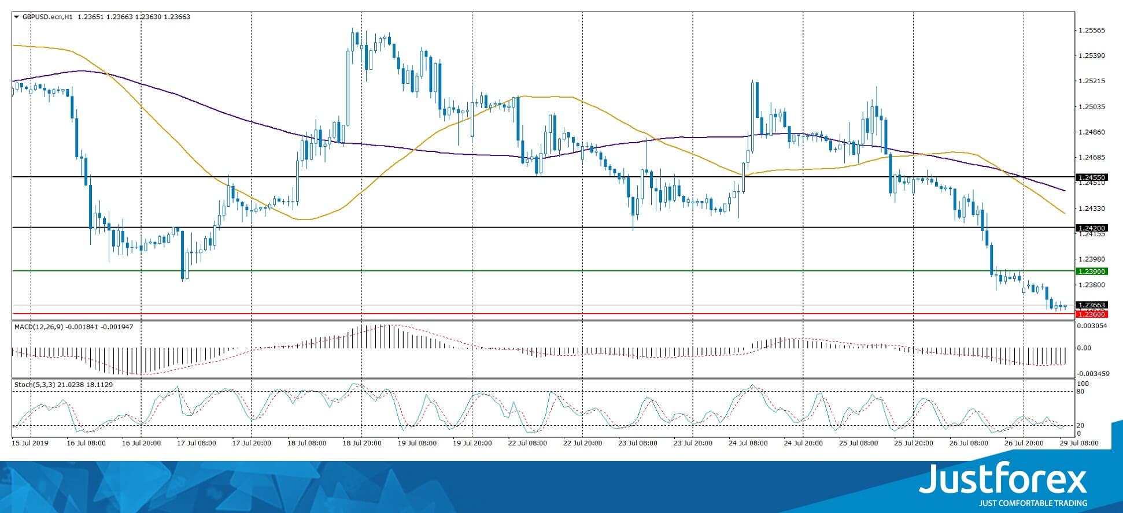Click the 19 Jul 08:00 time label
1123x513 pixels.
tap(418, 443)
